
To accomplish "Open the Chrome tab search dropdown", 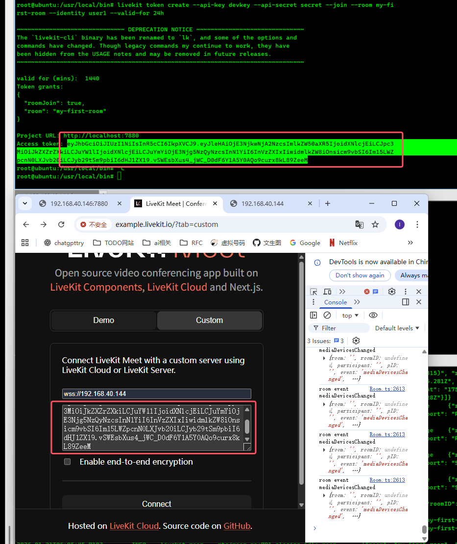I will click(x=25, y=204).
